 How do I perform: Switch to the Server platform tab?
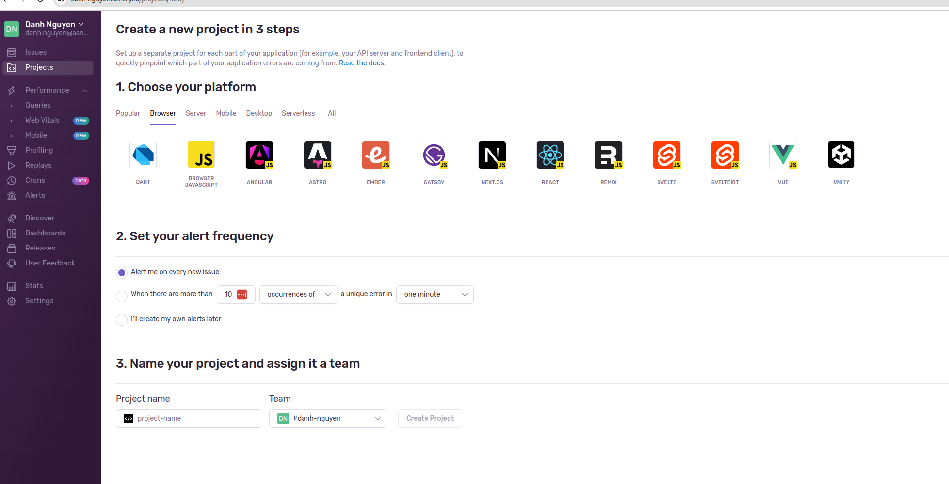196,113
